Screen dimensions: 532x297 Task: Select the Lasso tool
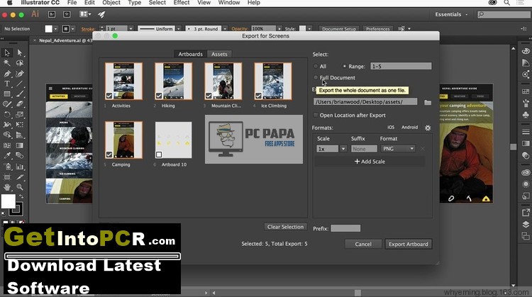click(20, 63)
